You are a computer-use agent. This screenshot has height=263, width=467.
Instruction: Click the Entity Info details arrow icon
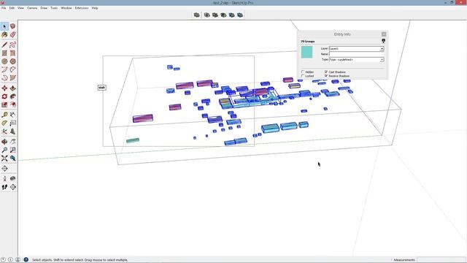384,41
